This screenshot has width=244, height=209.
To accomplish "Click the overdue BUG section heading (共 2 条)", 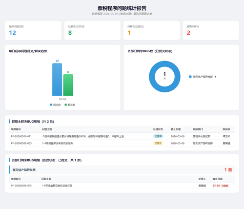I will tap(33, 122).
